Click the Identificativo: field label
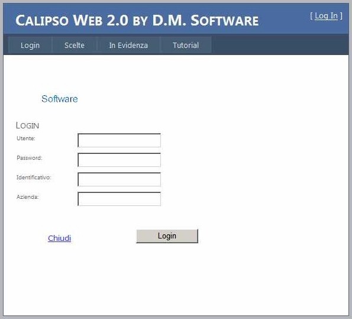The image size is (352, 319). (x=34, y=178)
